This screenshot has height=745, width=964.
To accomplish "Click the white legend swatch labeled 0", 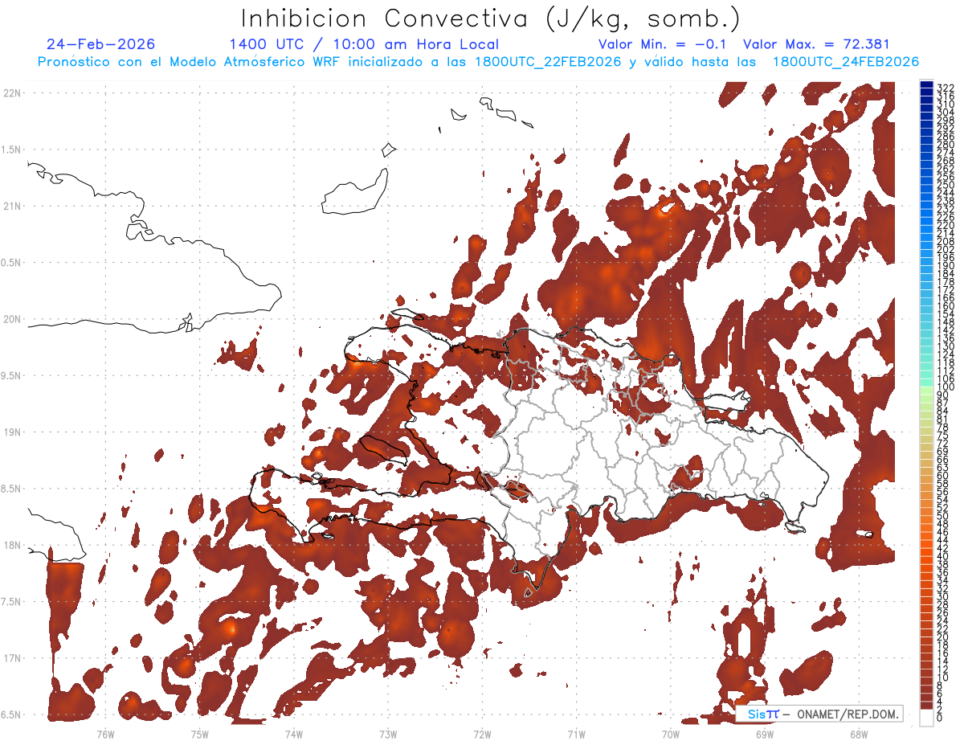I will [927, 716].
